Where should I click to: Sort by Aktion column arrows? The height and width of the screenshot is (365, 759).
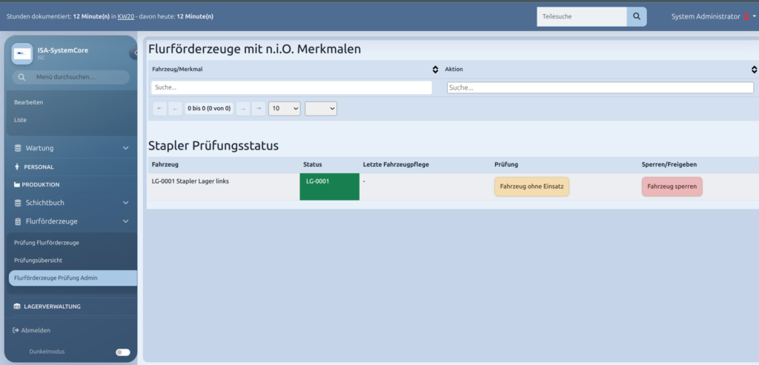[x=754, y=70]
